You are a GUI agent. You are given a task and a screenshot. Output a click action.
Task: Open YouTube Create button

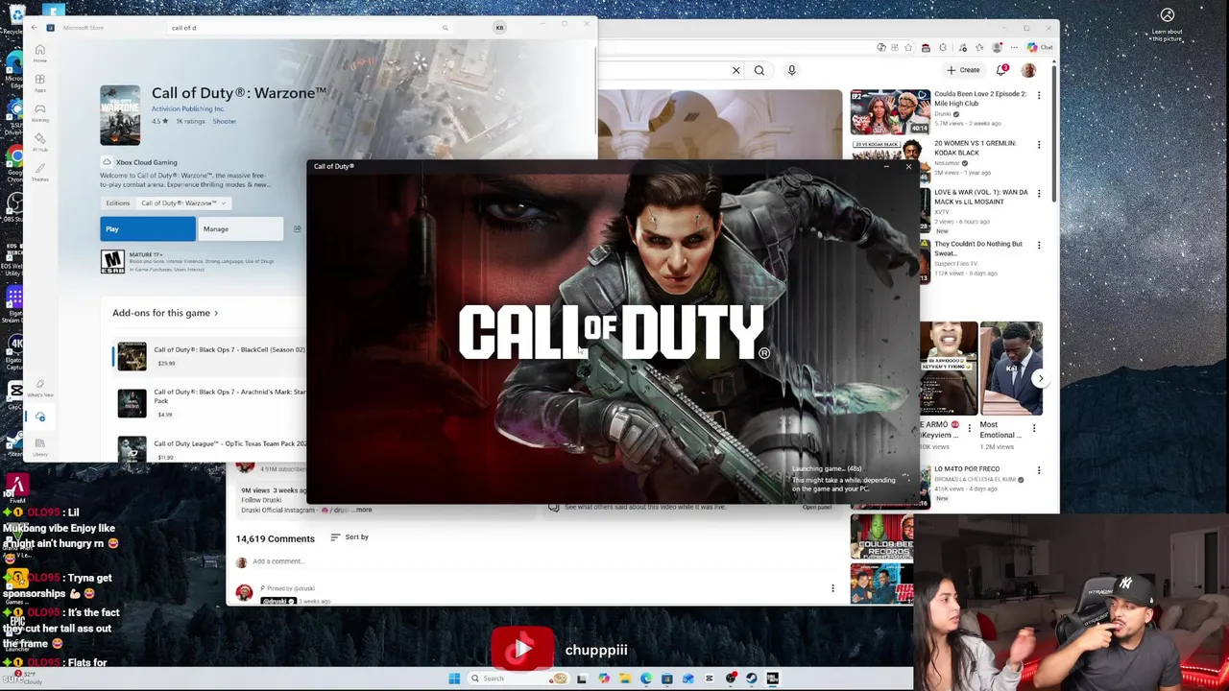[963, 70]
